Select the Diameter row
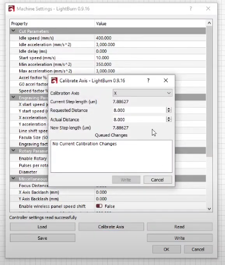The height and width of the screenshot is (265, 225). point(29,172)
